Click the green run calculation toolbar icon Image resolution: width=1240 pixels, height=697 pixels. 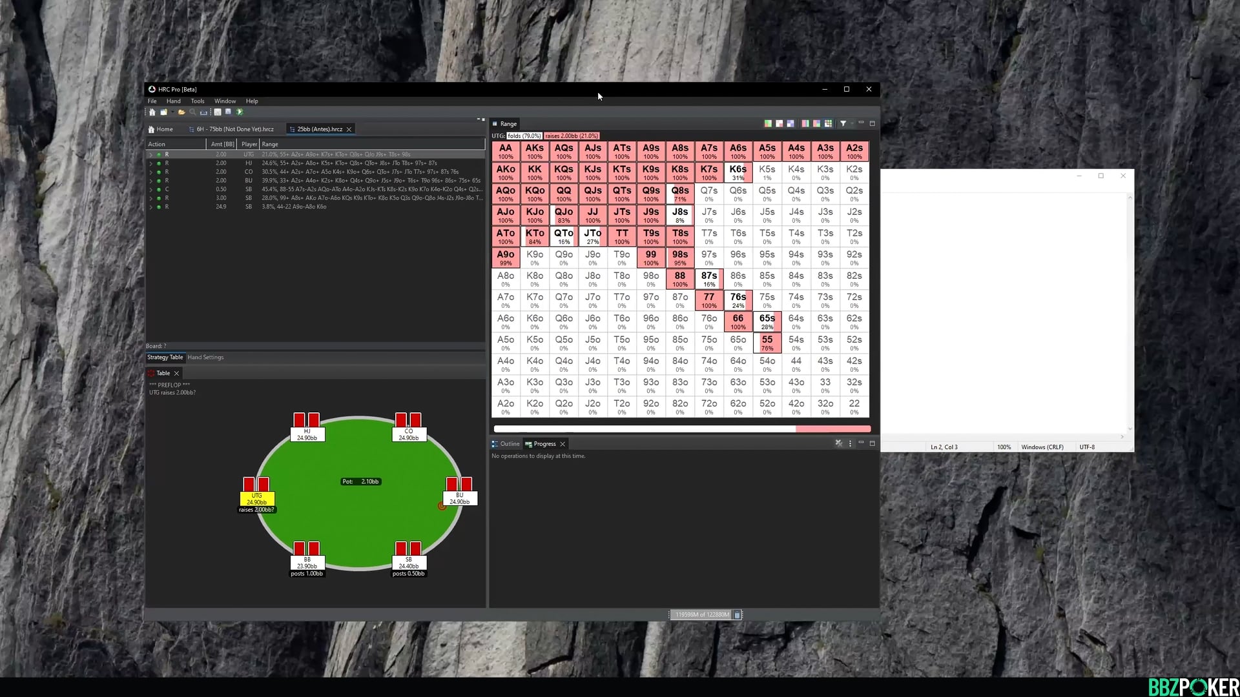coord(240,112)
